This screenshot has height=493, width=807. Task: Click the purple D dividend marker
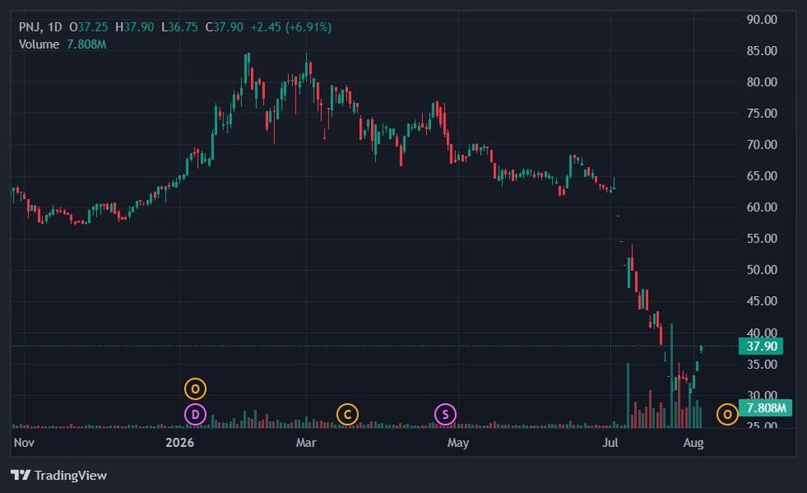coord(195,414)
